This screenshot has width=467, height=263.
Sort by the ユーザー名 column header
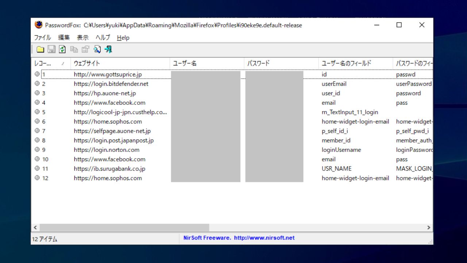click(207, 63)
